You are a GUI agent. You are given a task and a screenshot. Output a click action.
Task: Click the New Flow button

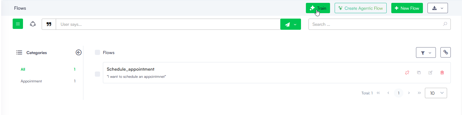[407, 8]
